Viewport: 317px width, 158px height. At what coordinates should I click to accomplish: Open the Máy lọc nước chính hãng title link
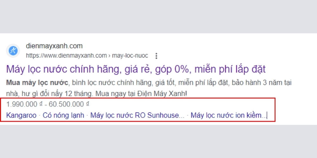[136, 69]
